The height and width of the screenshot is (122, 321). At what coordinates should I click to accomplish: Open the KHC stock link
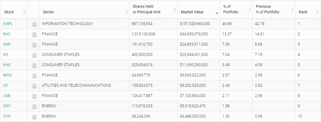click(x=7, y=65)
